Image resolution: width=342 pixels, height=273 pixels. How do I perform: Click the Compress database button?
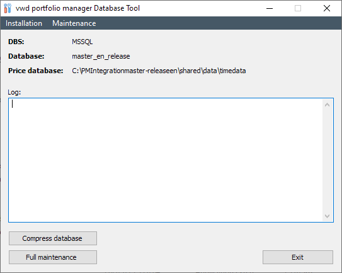[53, 238]
